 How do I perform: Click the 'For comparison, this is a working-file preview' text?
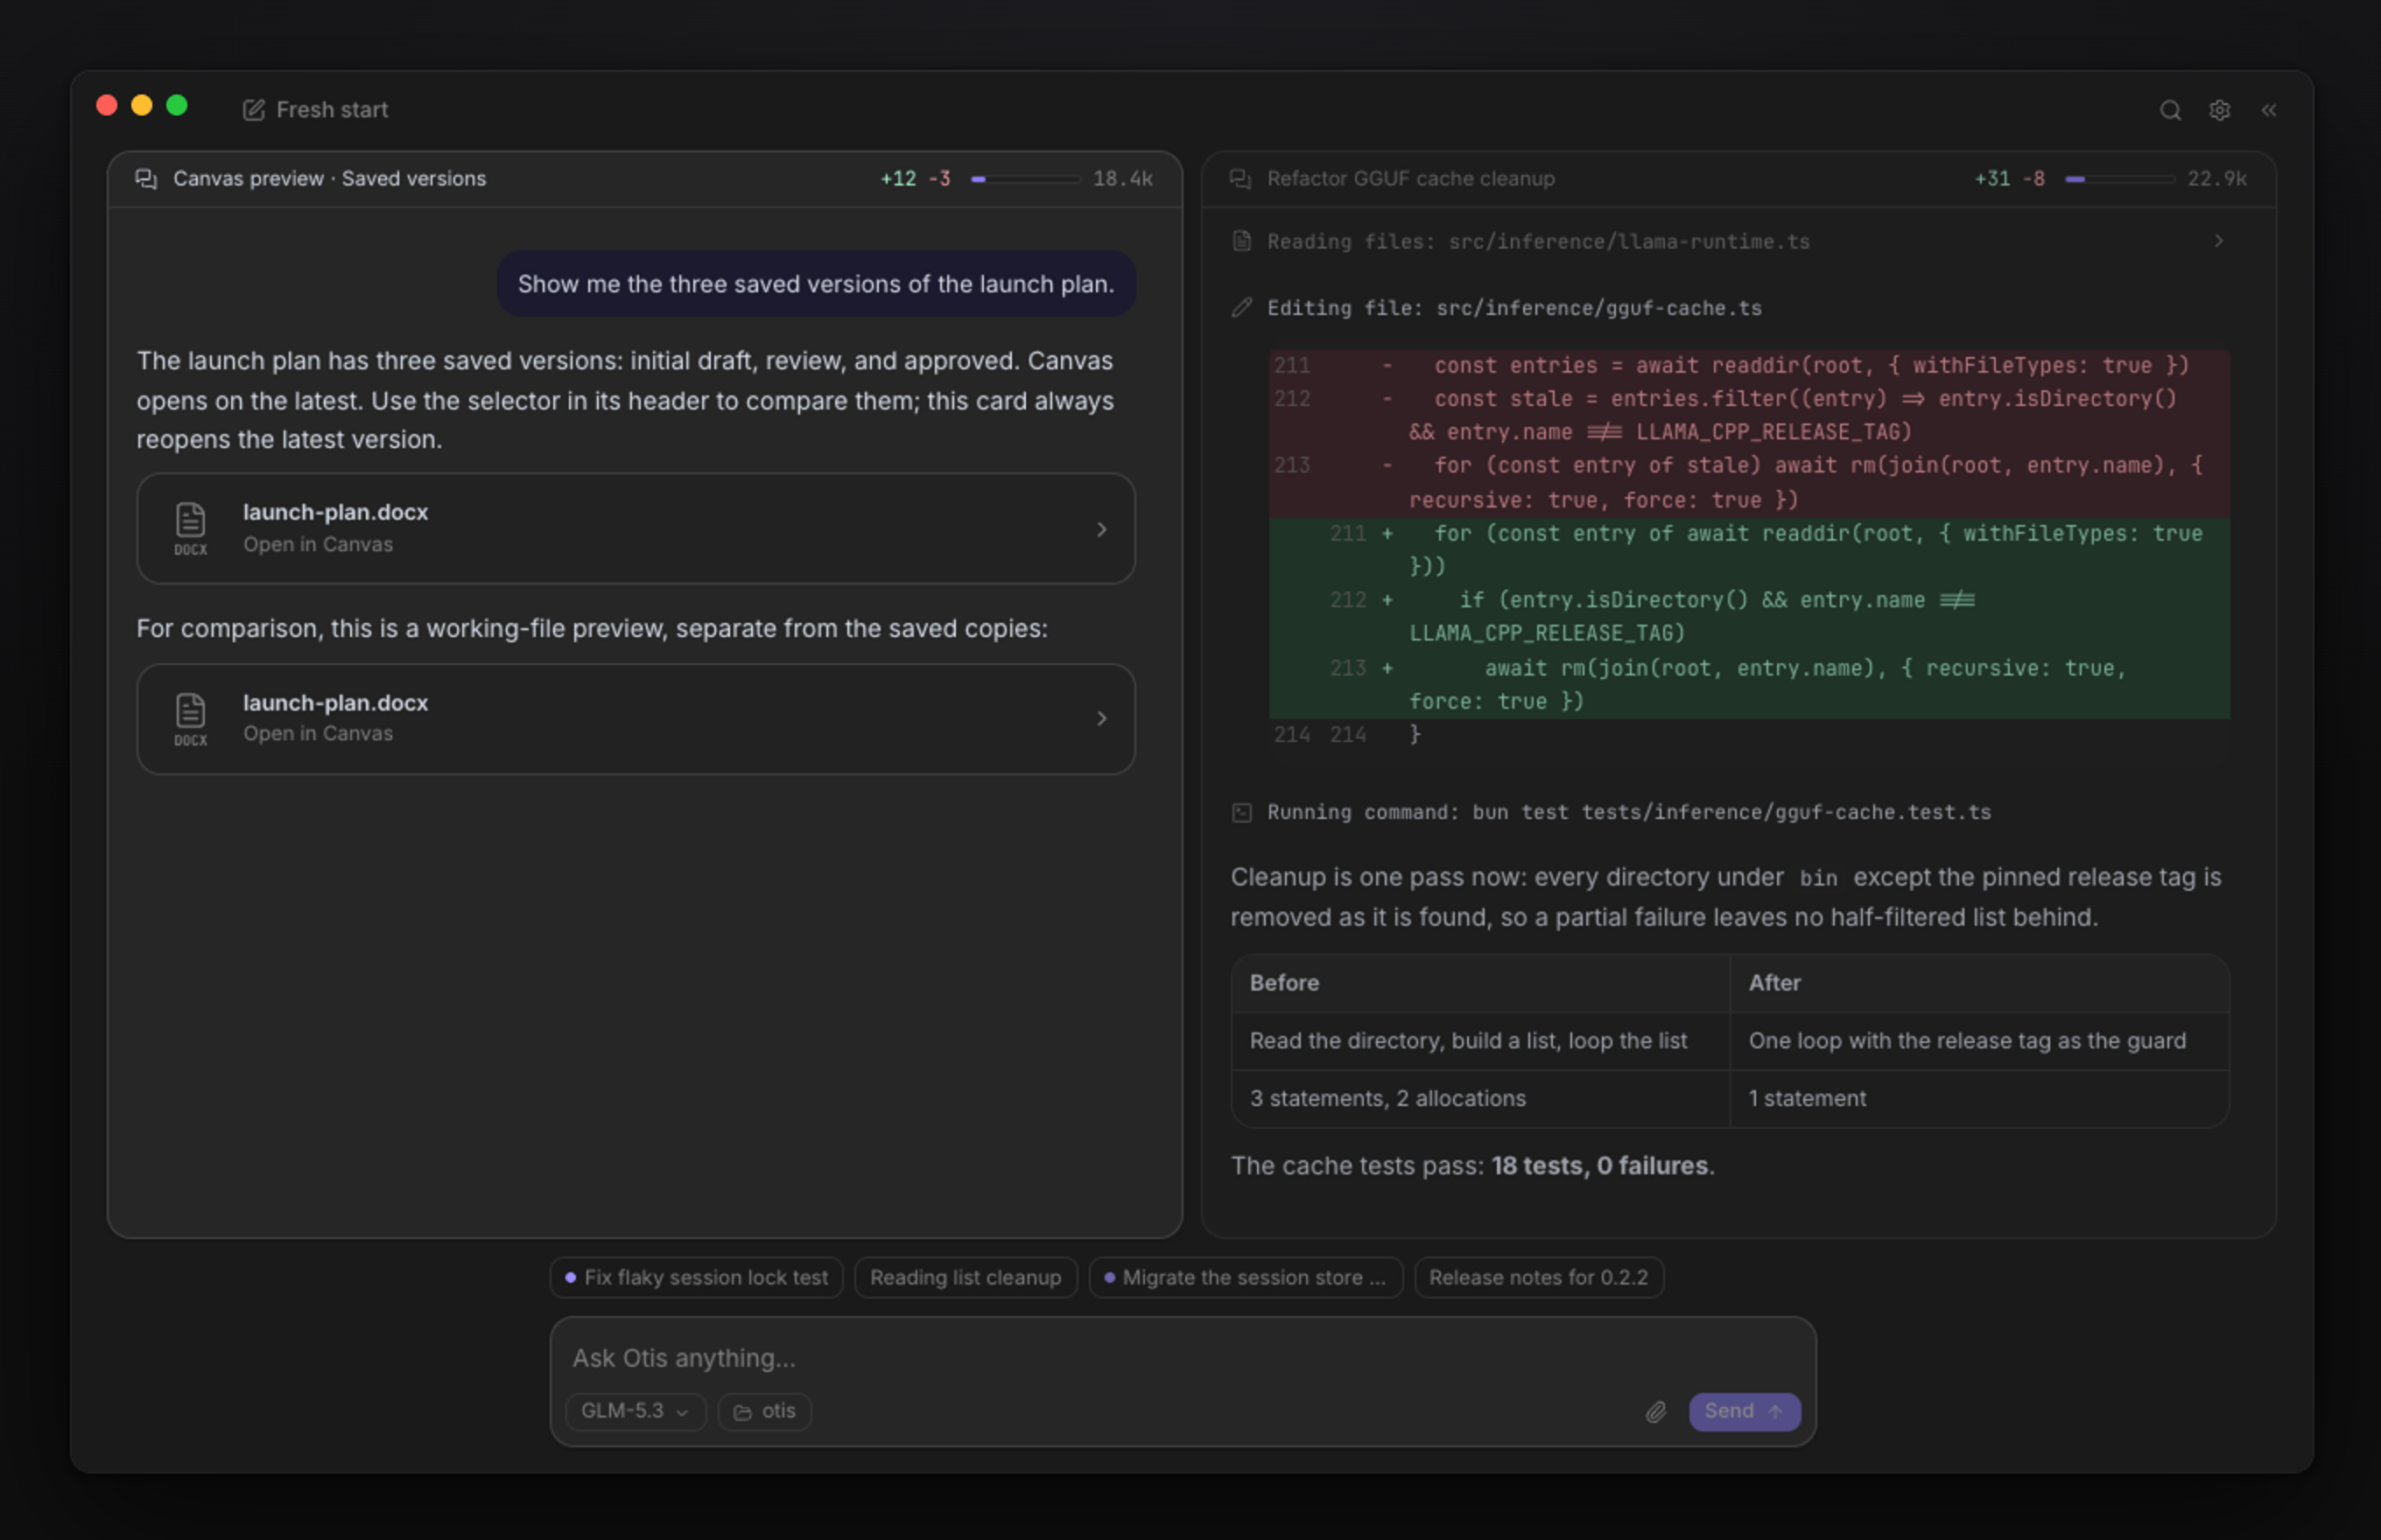[591, 629]
